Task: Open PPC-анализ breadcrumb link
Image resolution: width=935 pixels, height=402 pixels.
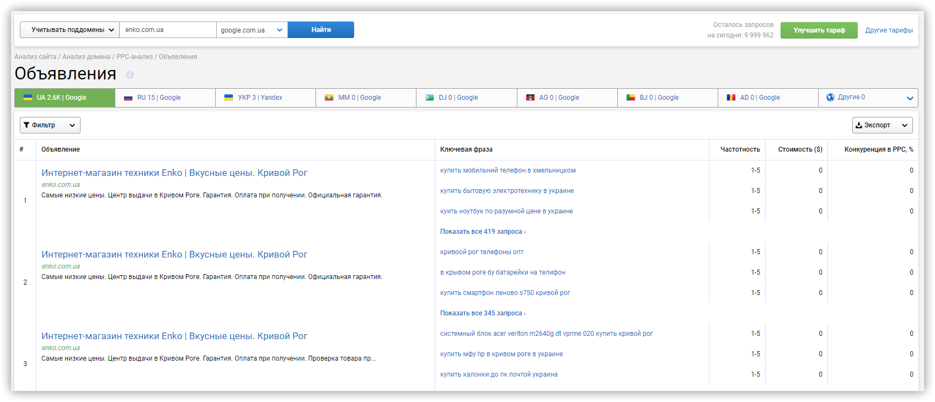Action: click(135, 57)
